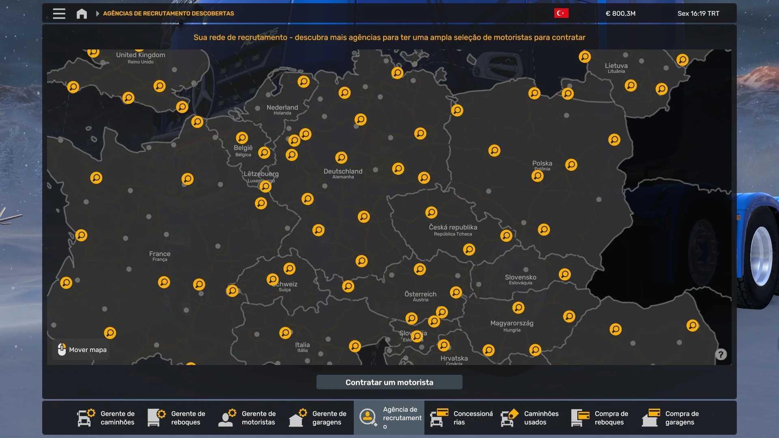This screenshot has width=779, height=438.
Task: Click the breadcrumb arrow before Agências title
Action: (x=97, y=13)
